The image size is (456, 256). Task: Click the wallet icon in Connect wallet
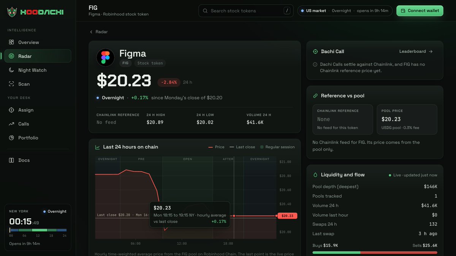click(x=403, y=11)
